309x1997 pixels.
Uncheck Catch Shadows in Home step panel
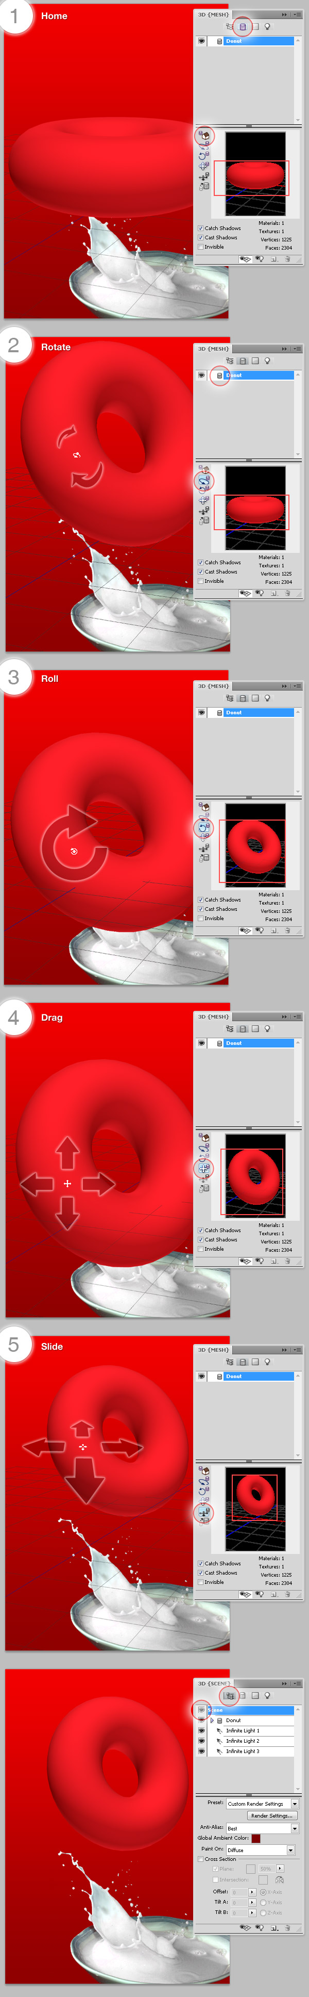pos(200,228)
